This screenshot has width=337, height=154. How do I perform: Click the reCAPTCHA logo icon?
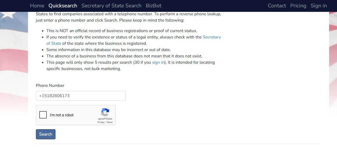tap(105, 112)
